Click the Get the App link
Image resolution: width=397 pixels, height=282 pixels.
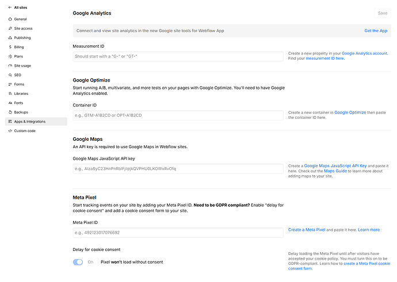[375, 30]
